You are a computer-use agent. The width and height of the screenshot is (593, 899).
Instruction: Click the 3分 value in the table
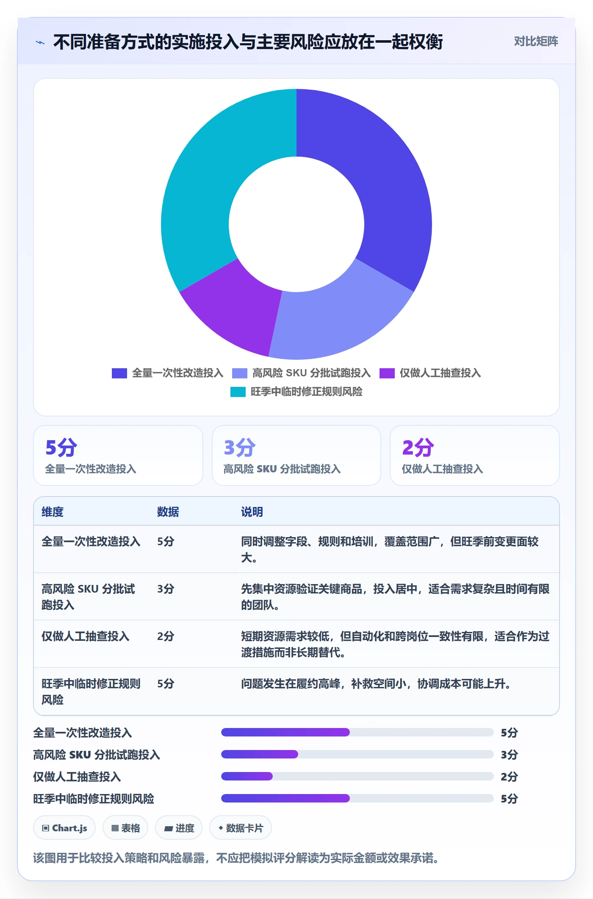tap(166, 589)
